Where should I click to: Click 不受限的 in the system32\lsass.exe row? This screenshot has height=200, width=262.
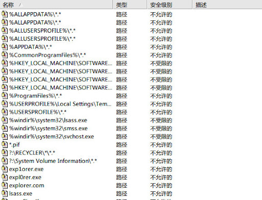point(161,120)
